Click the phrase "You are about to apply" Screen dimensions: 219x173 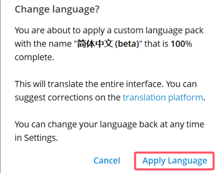[x=53, y=31]
